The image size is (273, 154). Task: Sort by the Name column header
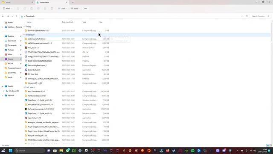[29, 22]
